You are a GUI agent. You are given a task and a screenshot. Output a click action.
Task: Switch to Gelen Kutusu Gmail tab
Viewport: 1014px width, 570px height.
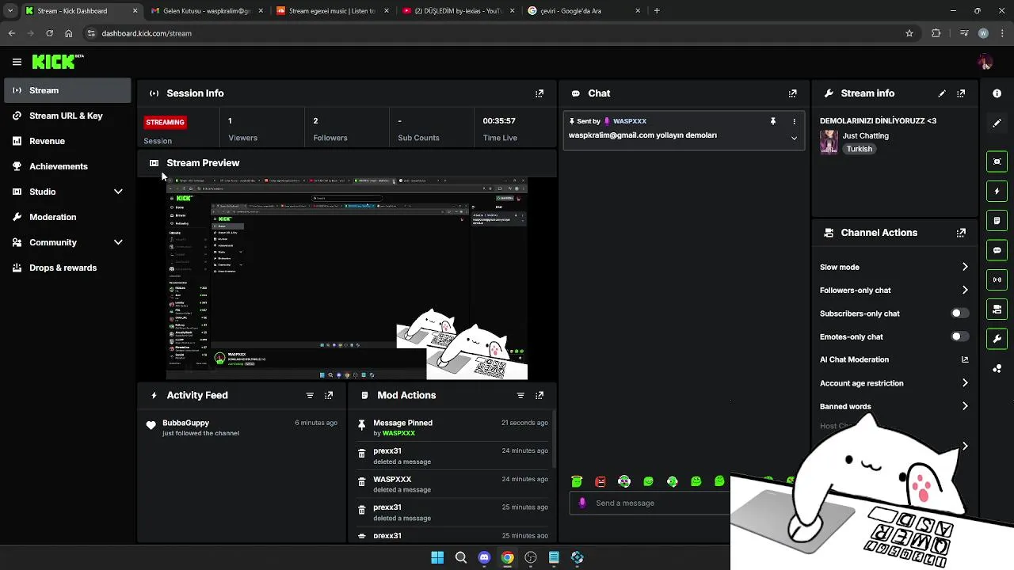tap(206, 11)
